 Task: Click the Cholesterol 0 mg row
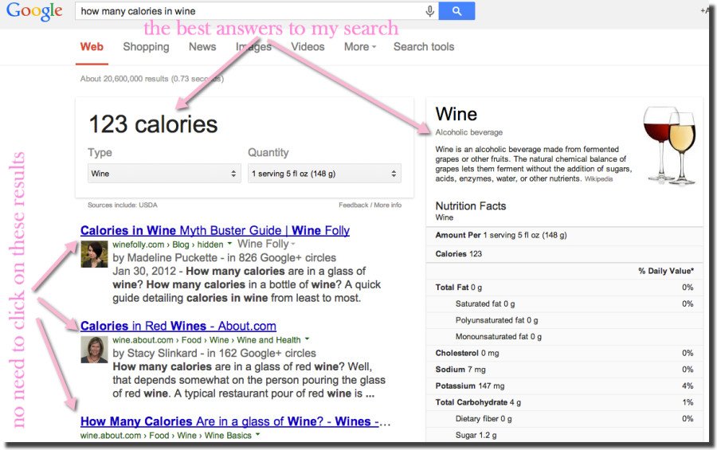564,353
